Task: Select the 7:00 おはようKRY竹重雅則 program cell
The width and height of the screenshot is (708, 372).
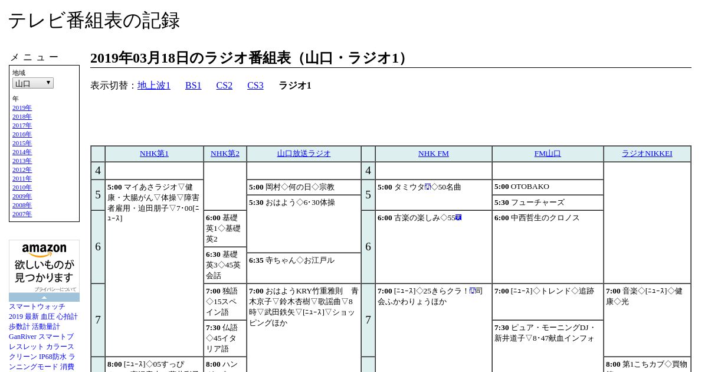Action: pos(304,328)
